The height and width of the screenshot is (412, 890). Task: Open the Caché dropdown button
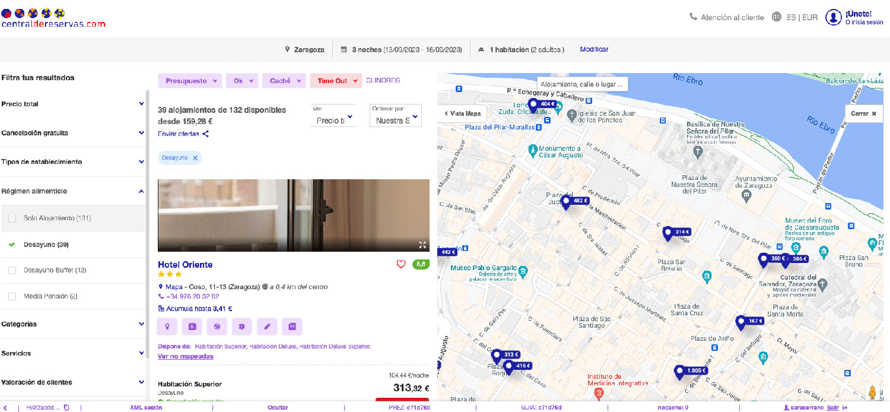point(284,81)
